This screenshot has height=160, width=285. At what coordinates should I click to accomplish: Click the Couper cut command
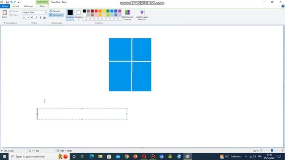(x=14, y=11)
